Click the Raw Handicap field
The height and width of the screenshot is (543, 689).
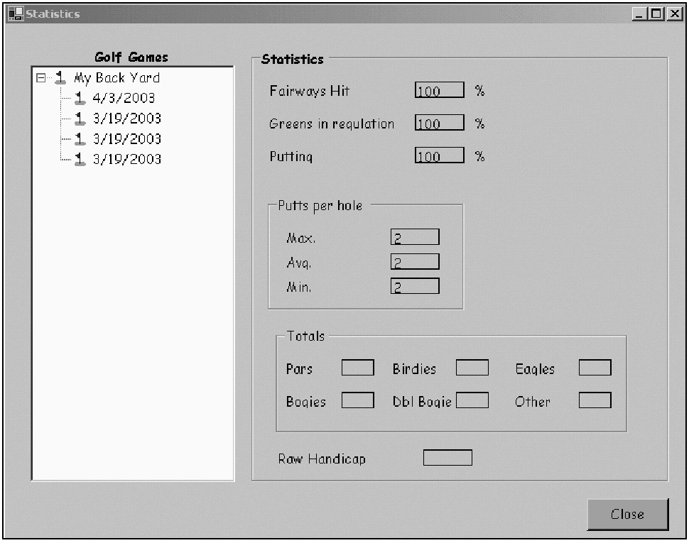[x=447, y=458]
